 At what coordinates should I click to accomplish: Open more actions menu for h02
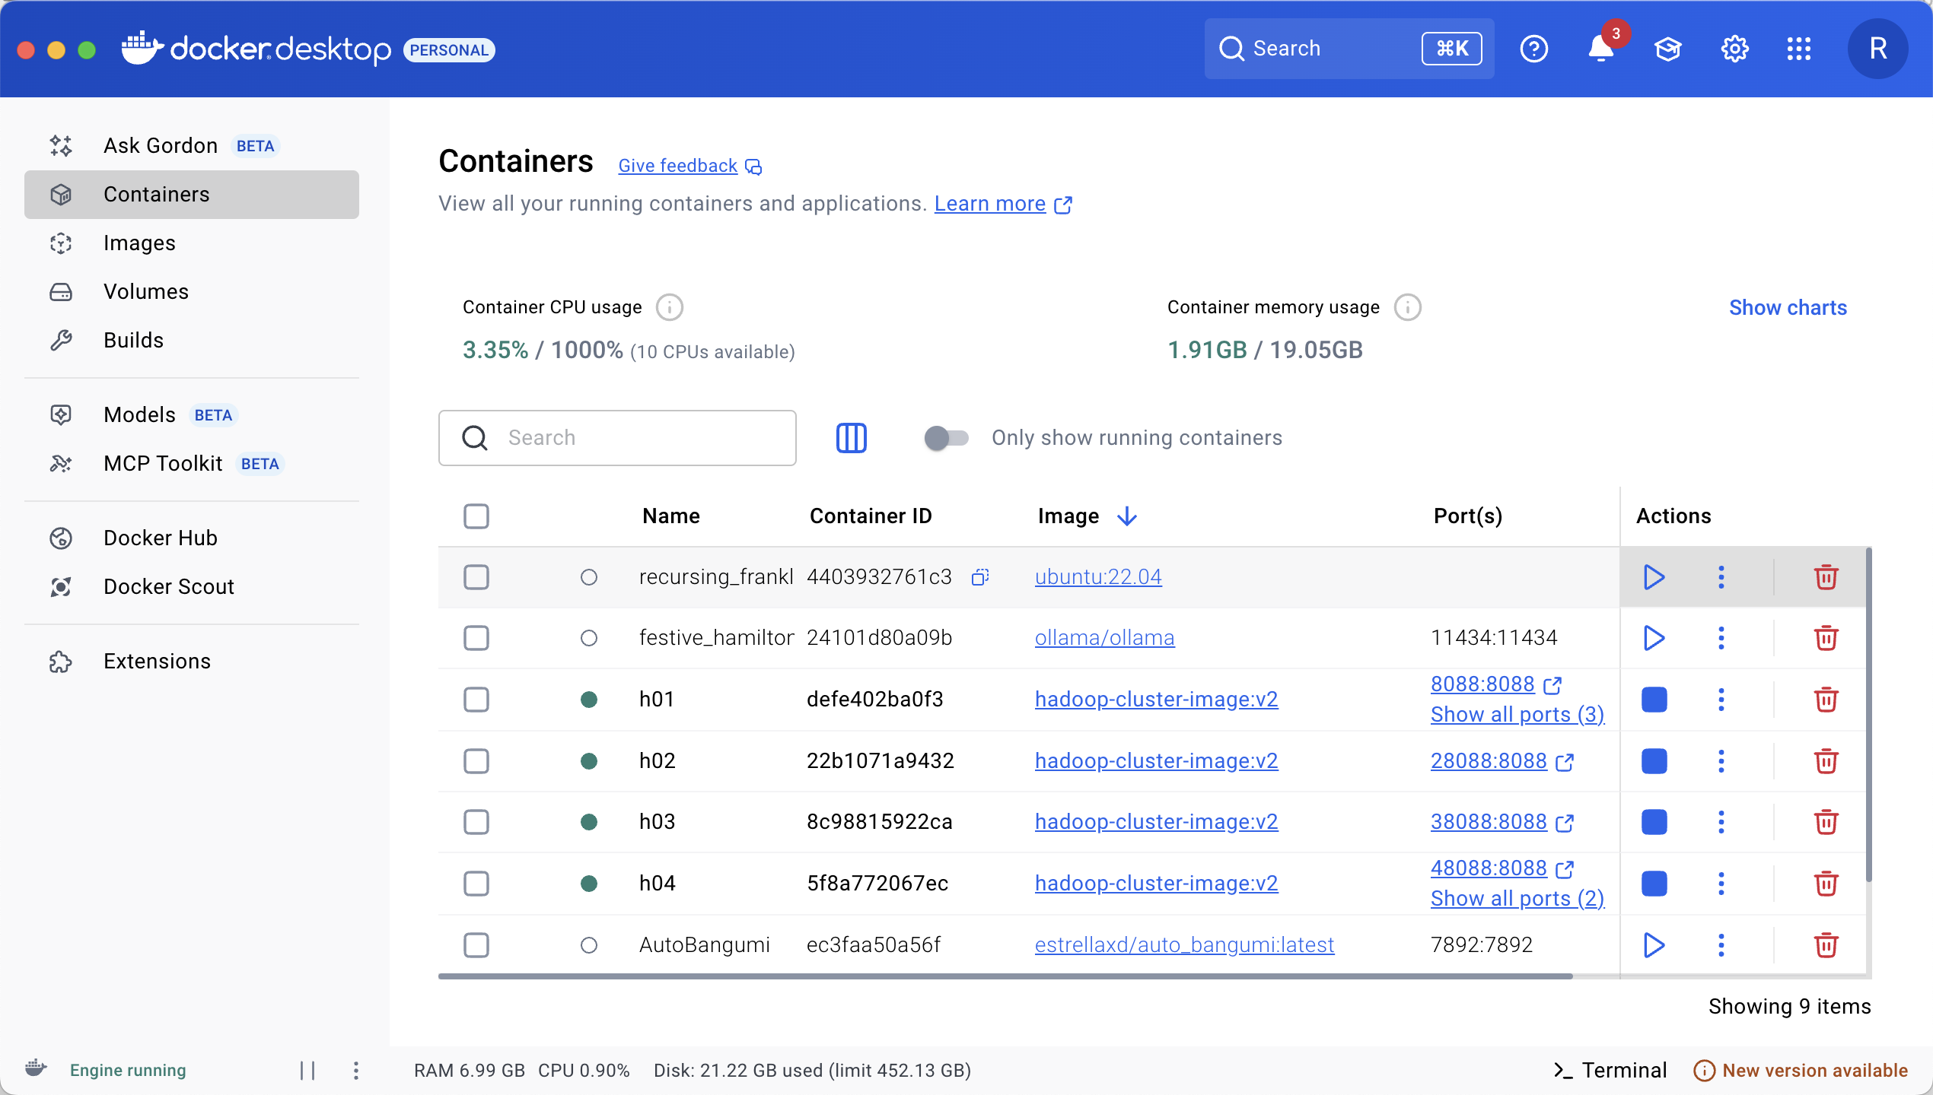pyautogui.click(x=1721, y=761)
